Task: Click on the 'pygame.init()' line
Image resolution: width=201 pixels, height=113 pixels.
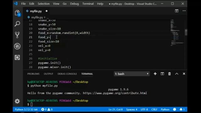Action: click(x=49, y=63)
